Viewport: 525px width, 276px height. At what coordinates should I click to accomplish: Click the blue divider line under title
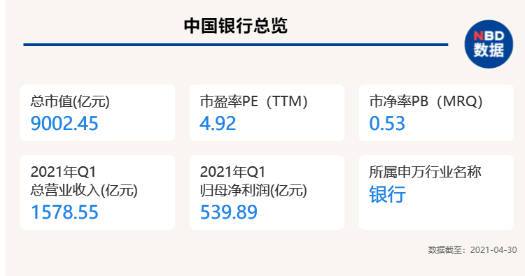click(x=236, y=45)
